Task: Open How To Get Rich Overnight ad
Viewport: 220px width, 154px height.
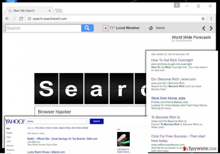Action: click(x=172, y=60)
